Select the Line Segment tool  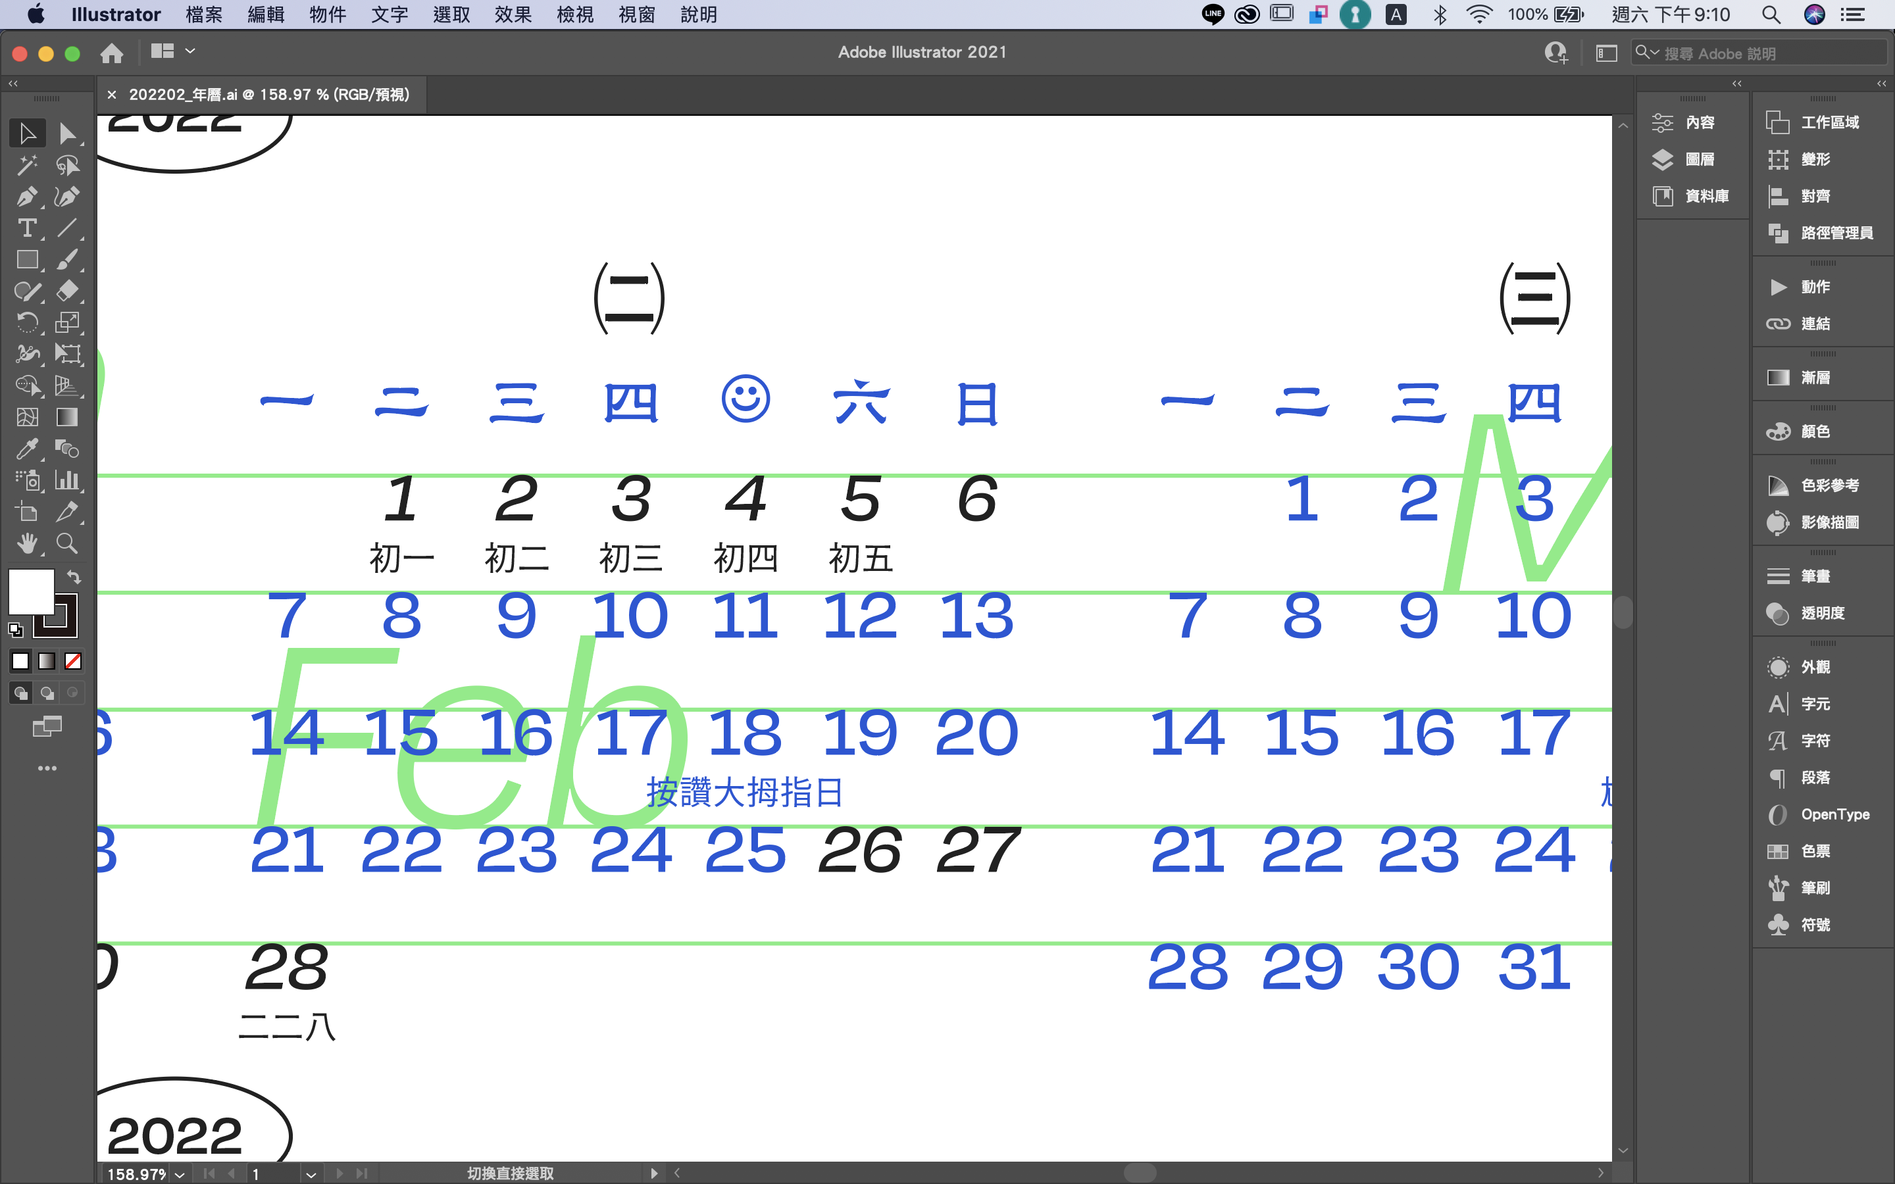(67, 228)
